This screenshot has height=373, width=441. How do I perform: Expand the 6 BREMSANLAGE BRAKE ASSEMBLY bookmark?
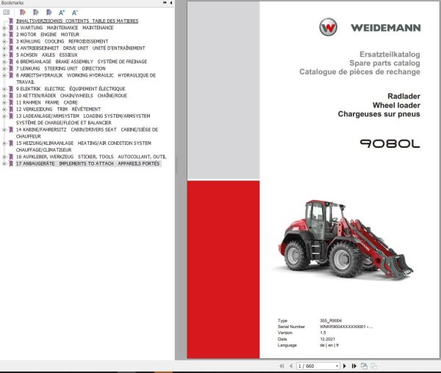point(4,62)
